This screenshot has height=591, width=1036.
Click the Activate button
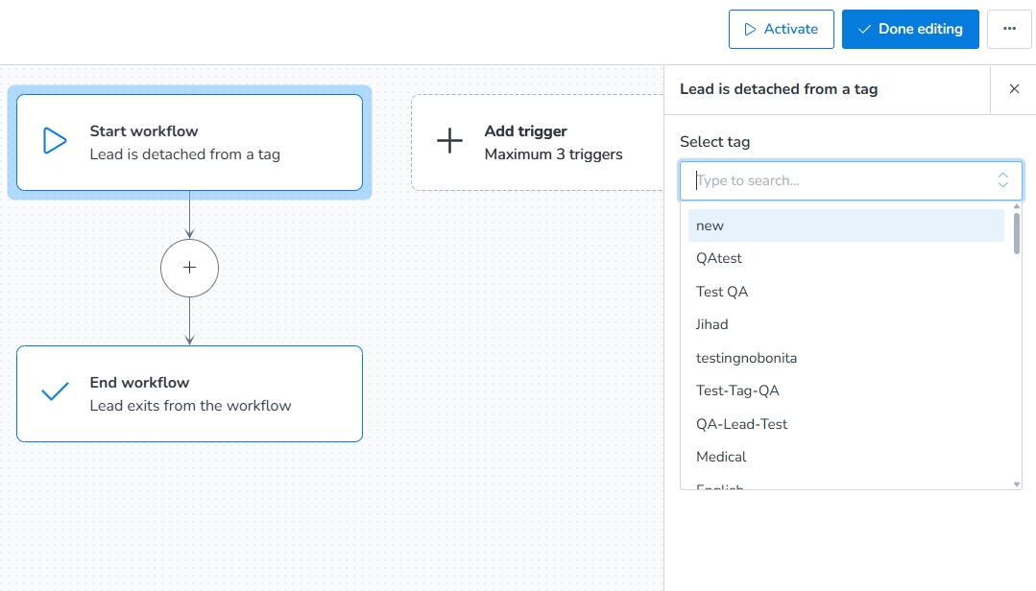781,29
